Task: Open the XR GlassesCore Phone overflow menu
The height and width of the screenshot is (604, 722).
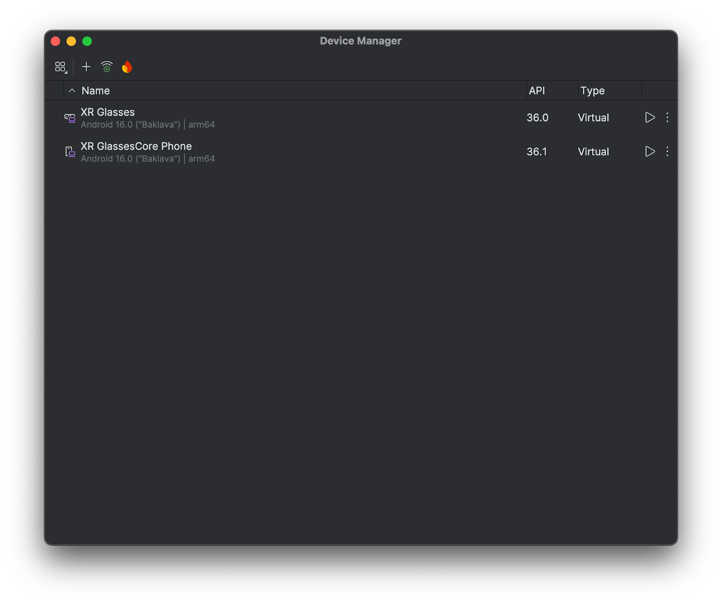Action: tap(667, 152)
